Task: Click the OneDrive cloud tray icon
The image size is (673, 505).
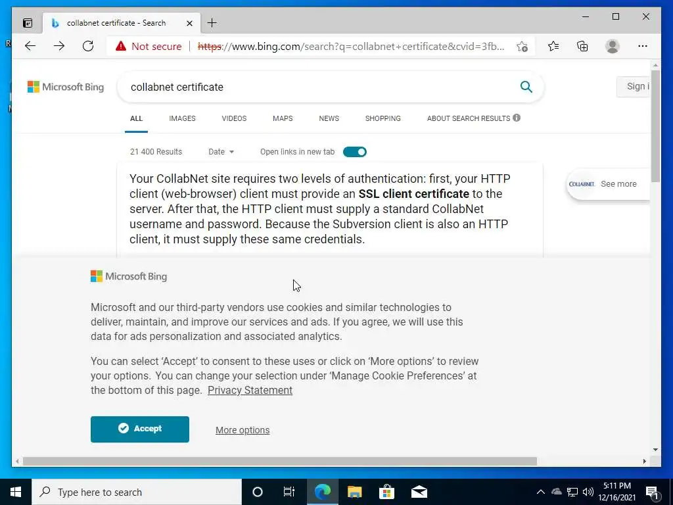Action: pos(556,492)
